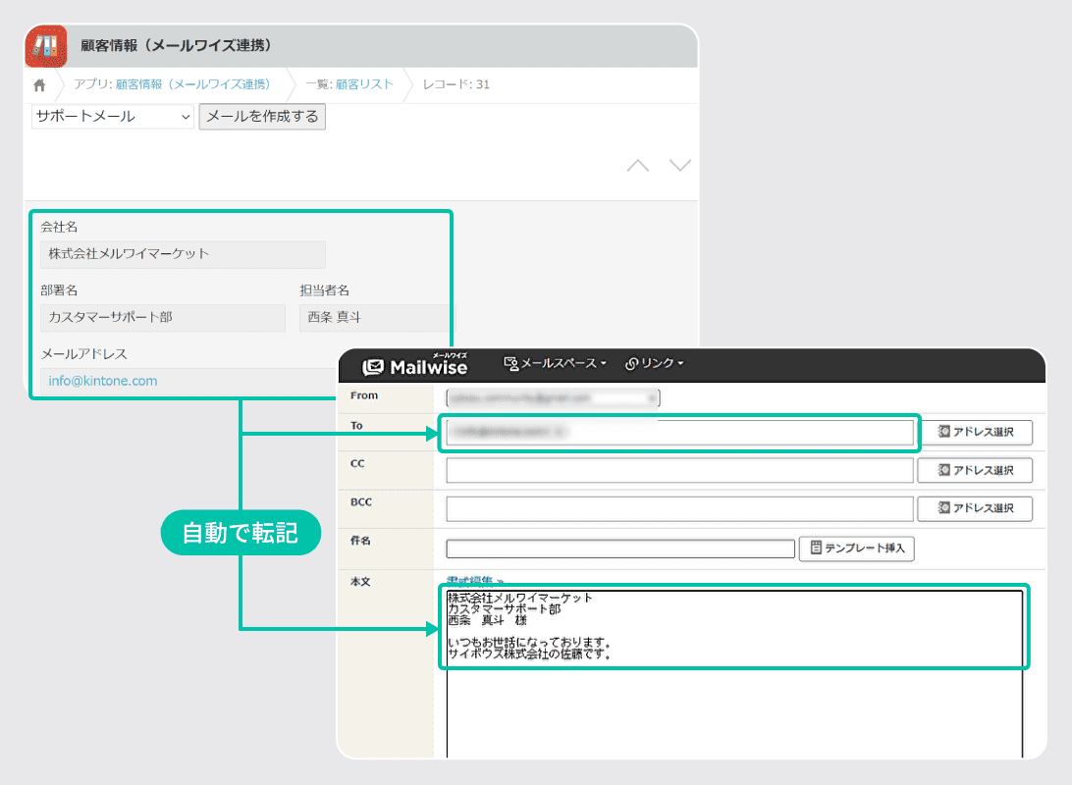Open the リンク menu in Mailwise
1072x785 pixels.
point(656,363)
